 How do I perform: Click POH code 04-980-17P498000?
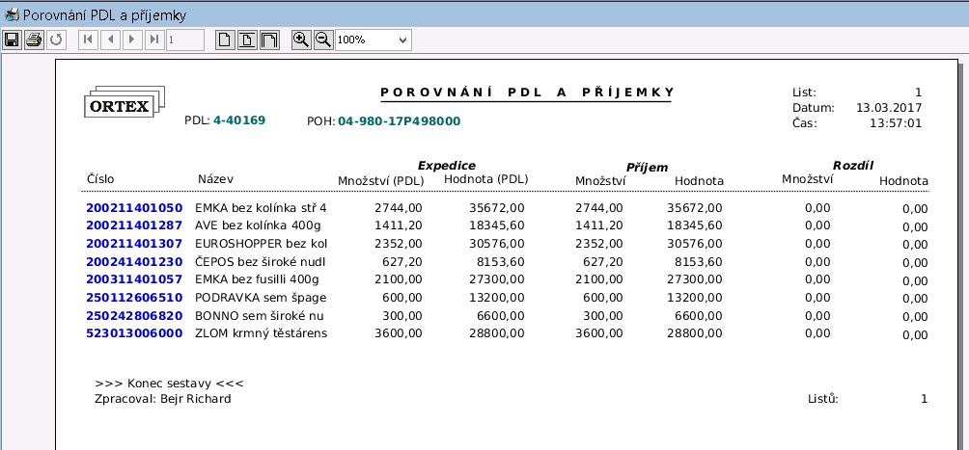399,121
